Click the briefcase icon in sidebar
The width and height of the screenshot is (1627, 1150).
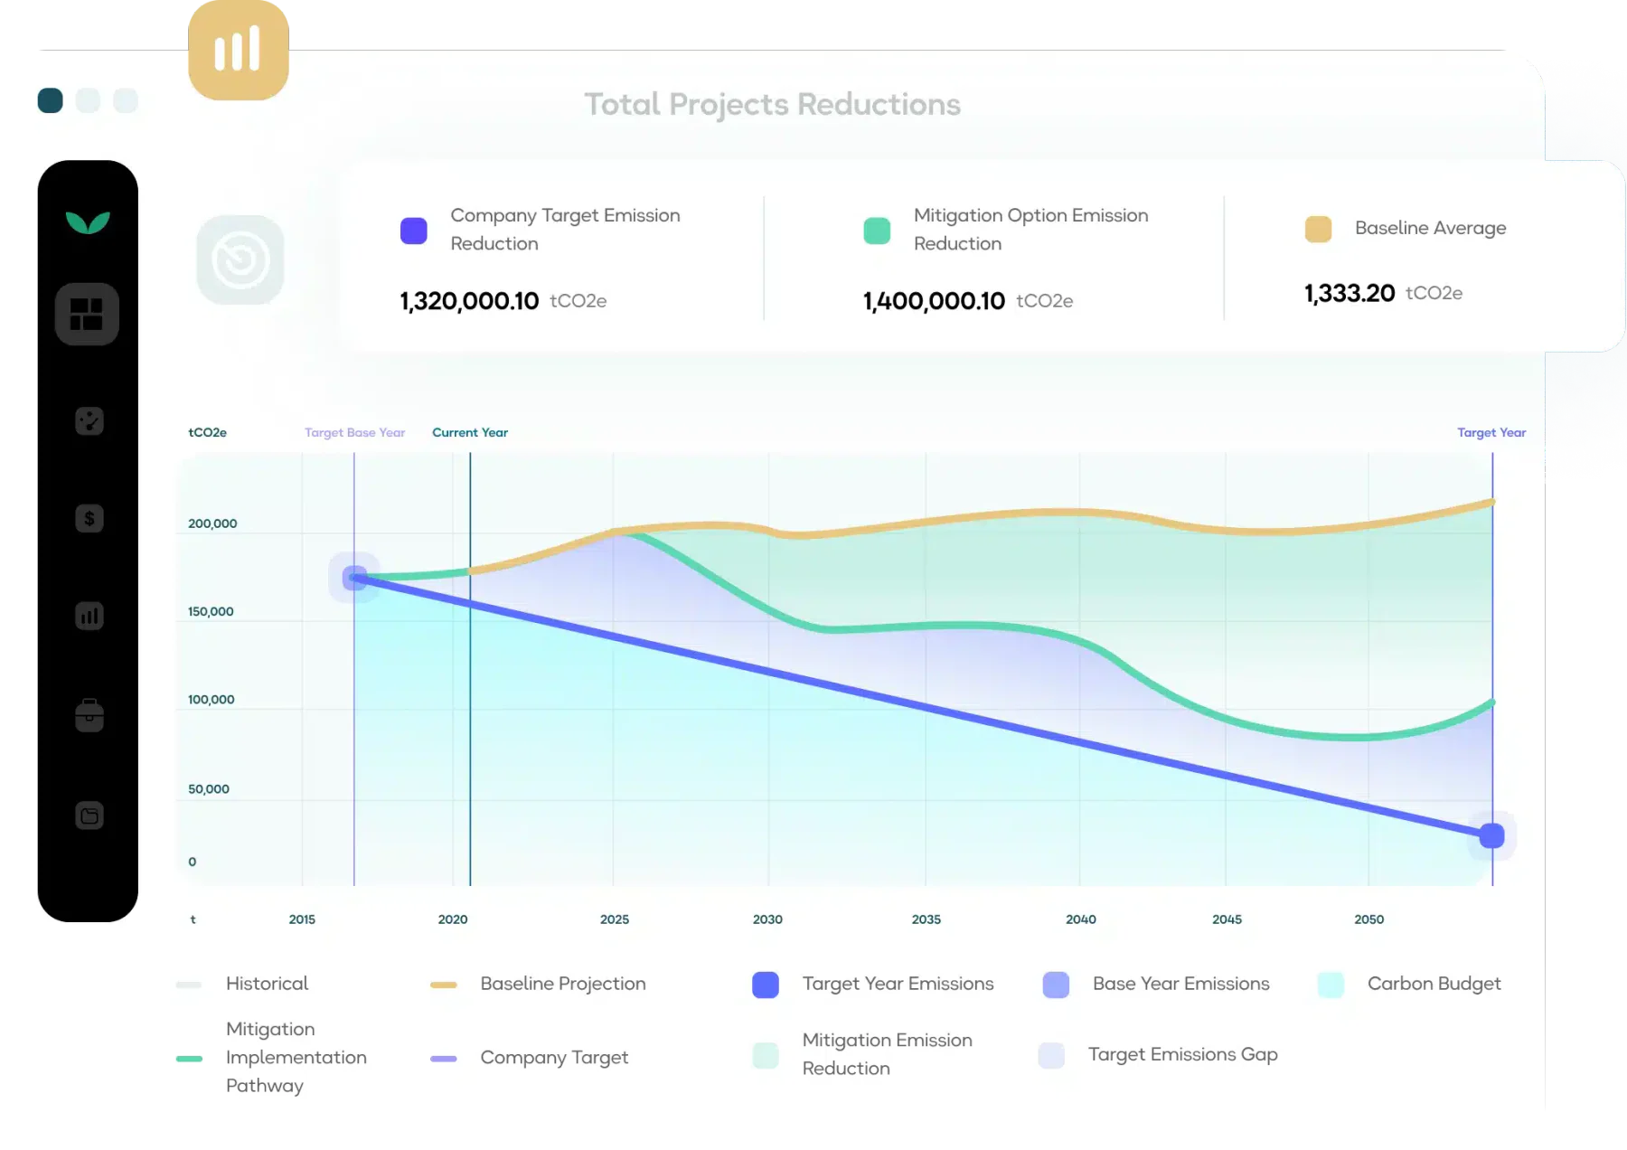coord(89,715)
